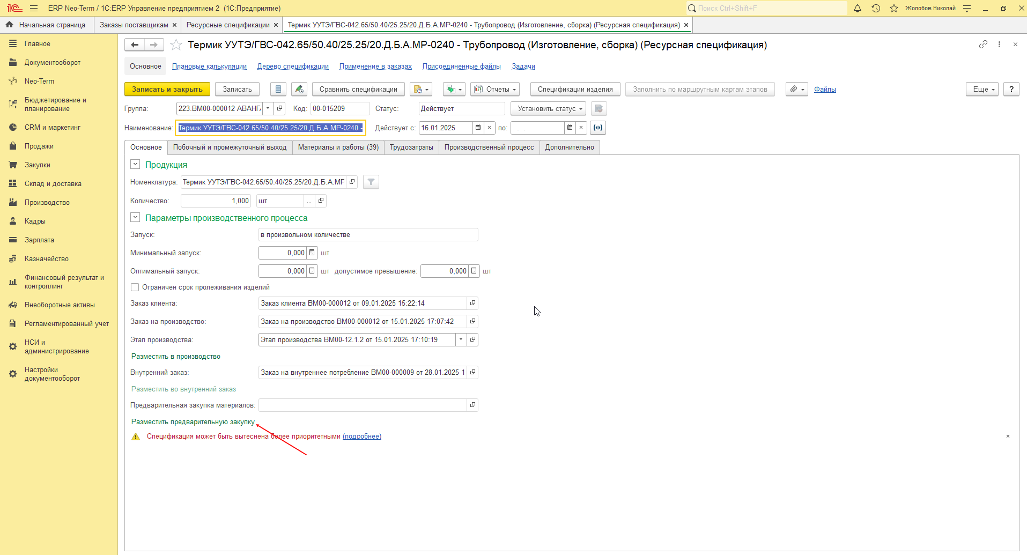Open the hamburger main menu icon
Screen dimensions: 1027x555
pyautogui.click(x=34, y=8)
